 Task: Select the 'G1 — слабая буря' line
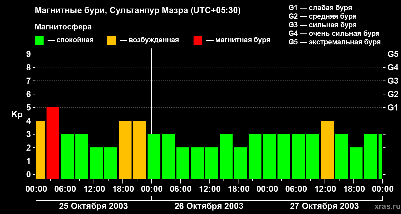320,8
